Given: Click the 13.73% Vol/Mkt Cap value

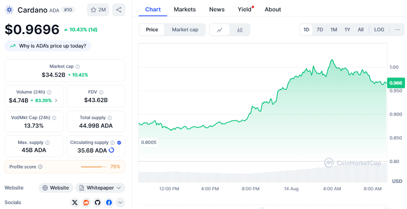Looking at the screenshot, I should pos(34,126).
